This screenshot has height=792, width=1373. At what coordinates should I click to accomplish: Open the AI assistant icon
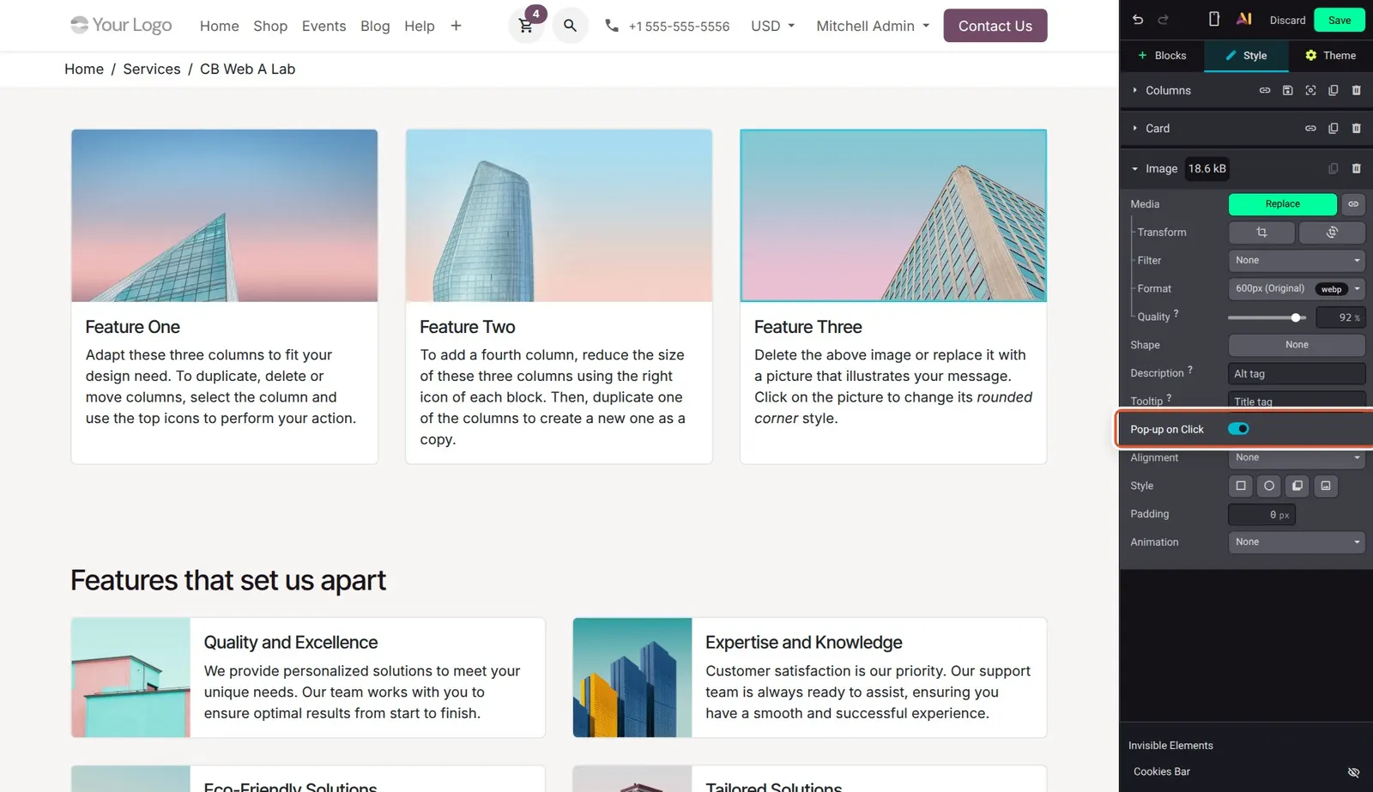pyautogui.click(x=1243, y=19)
